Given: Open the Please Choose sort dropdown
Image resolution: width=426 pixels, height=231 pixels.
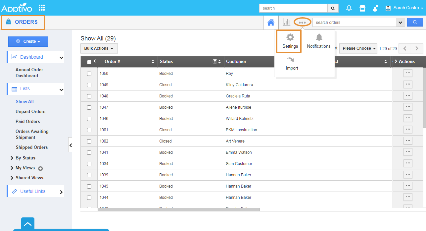Looking at the screenshot, I should pos(359,48).
